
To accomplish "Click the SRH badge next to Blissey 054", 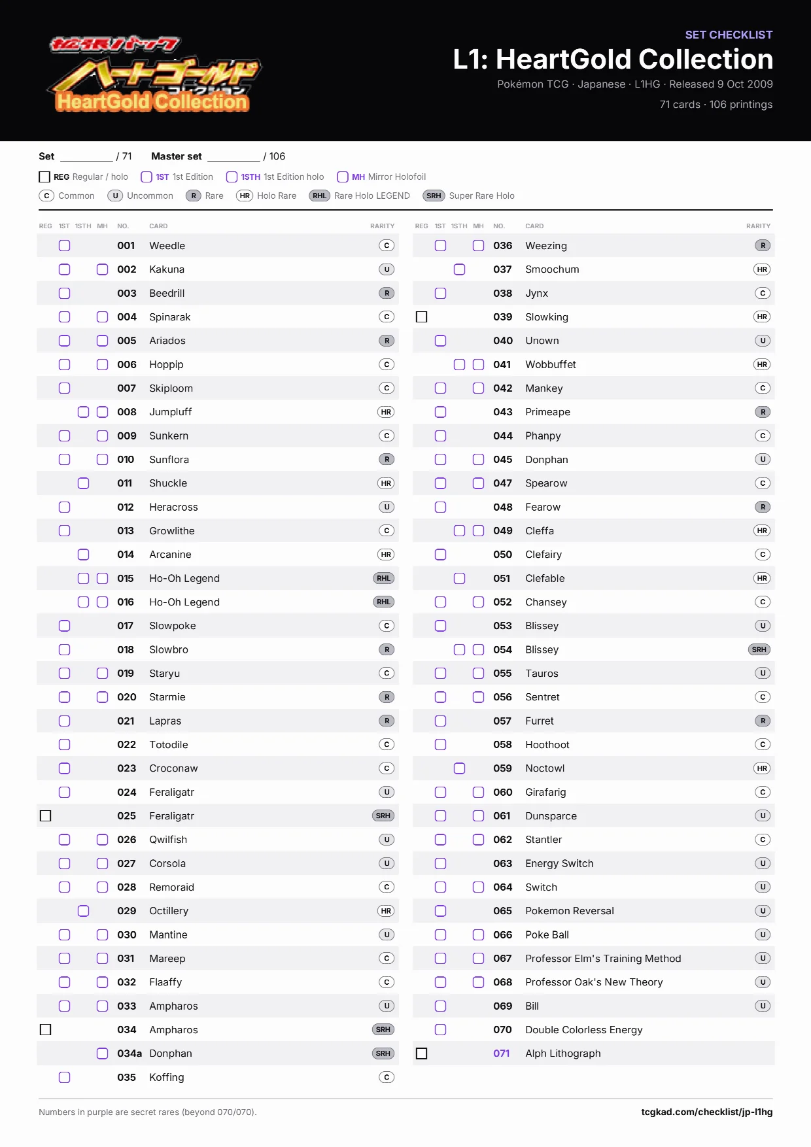I will 759,649.
